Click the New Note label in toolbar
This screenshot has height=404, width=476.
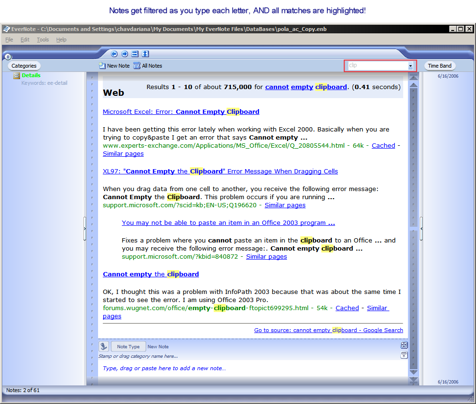point(119,66)
